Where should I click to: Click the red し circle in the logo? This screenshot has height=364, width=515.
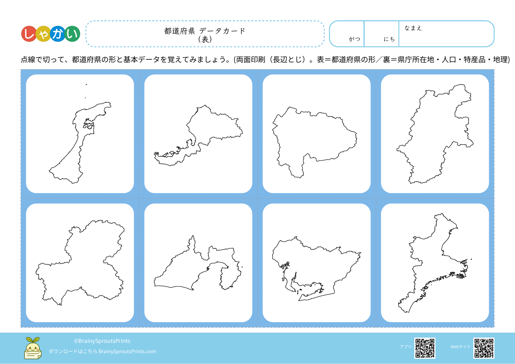(x=29, y=34)
